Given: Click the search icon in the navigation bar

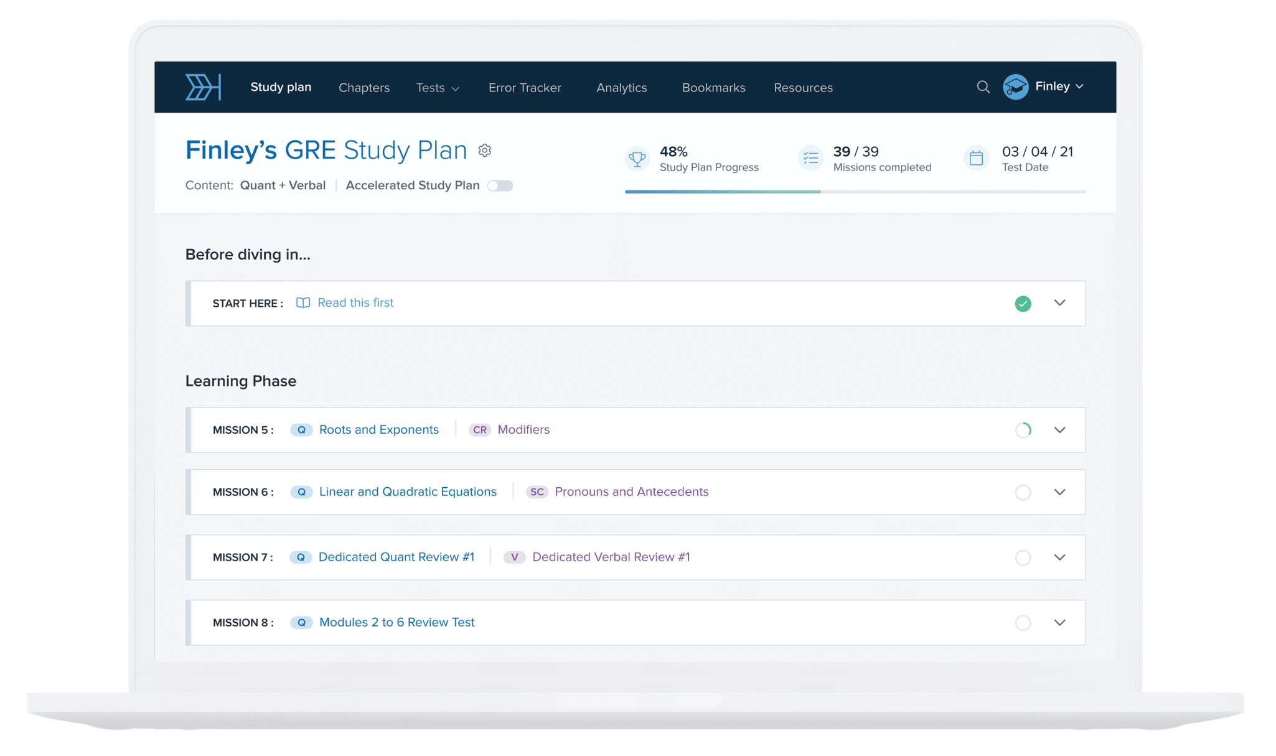Looking at the screenshot, I should coord(983,87).
